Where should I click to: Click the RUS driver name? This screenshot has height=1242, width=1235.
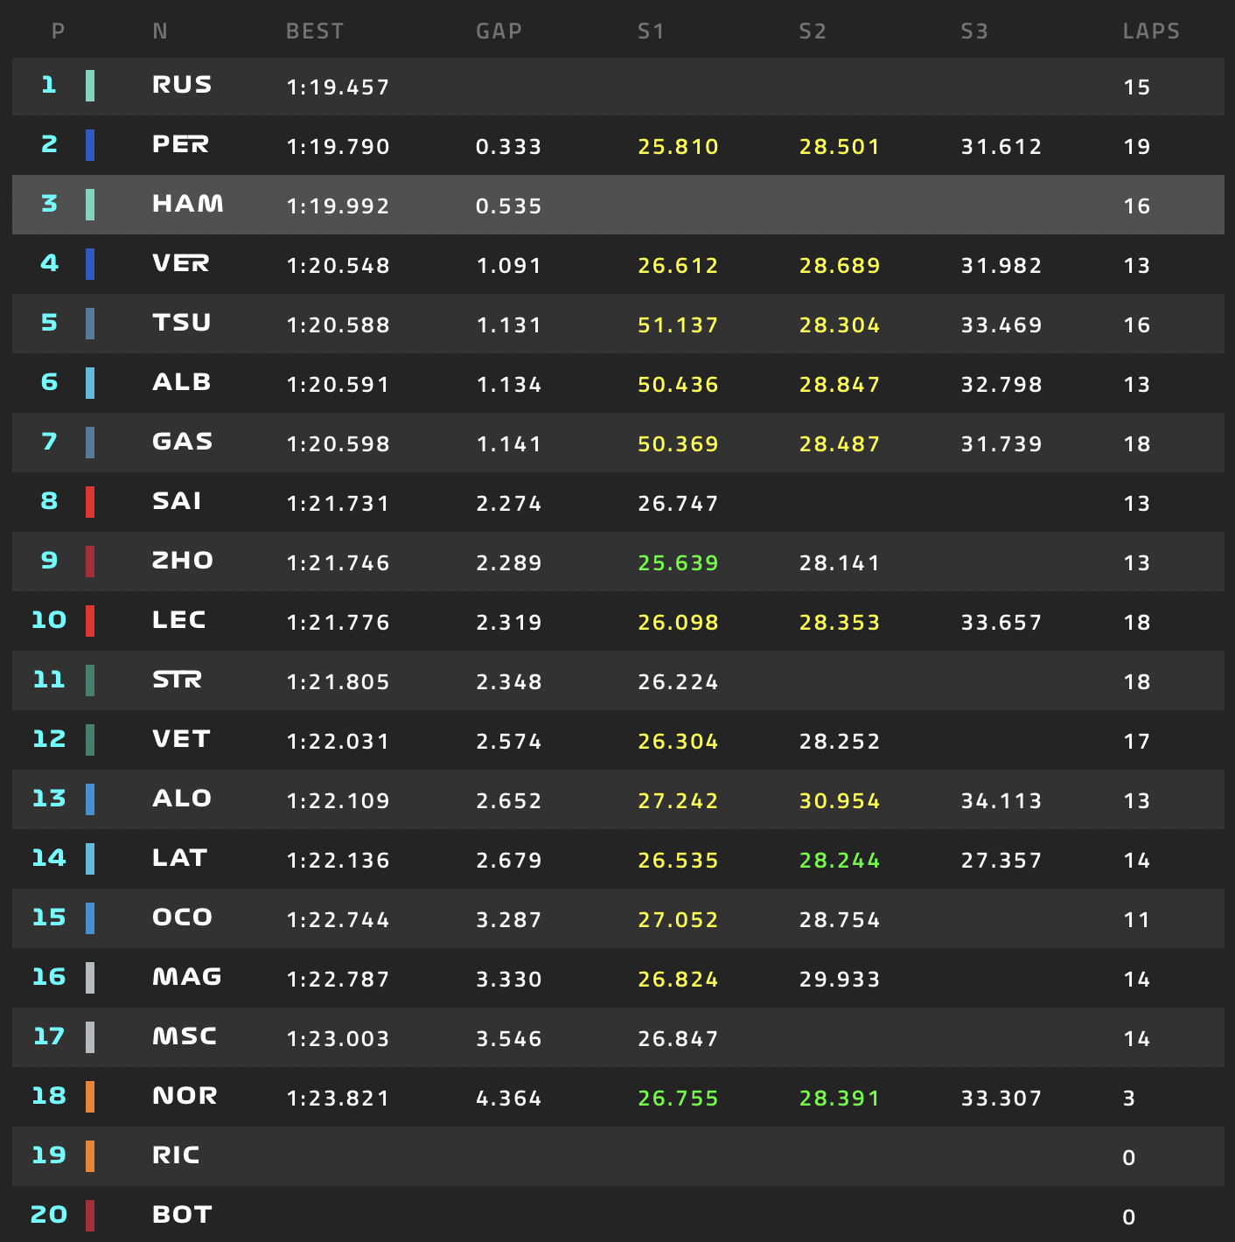coord(182,85)
